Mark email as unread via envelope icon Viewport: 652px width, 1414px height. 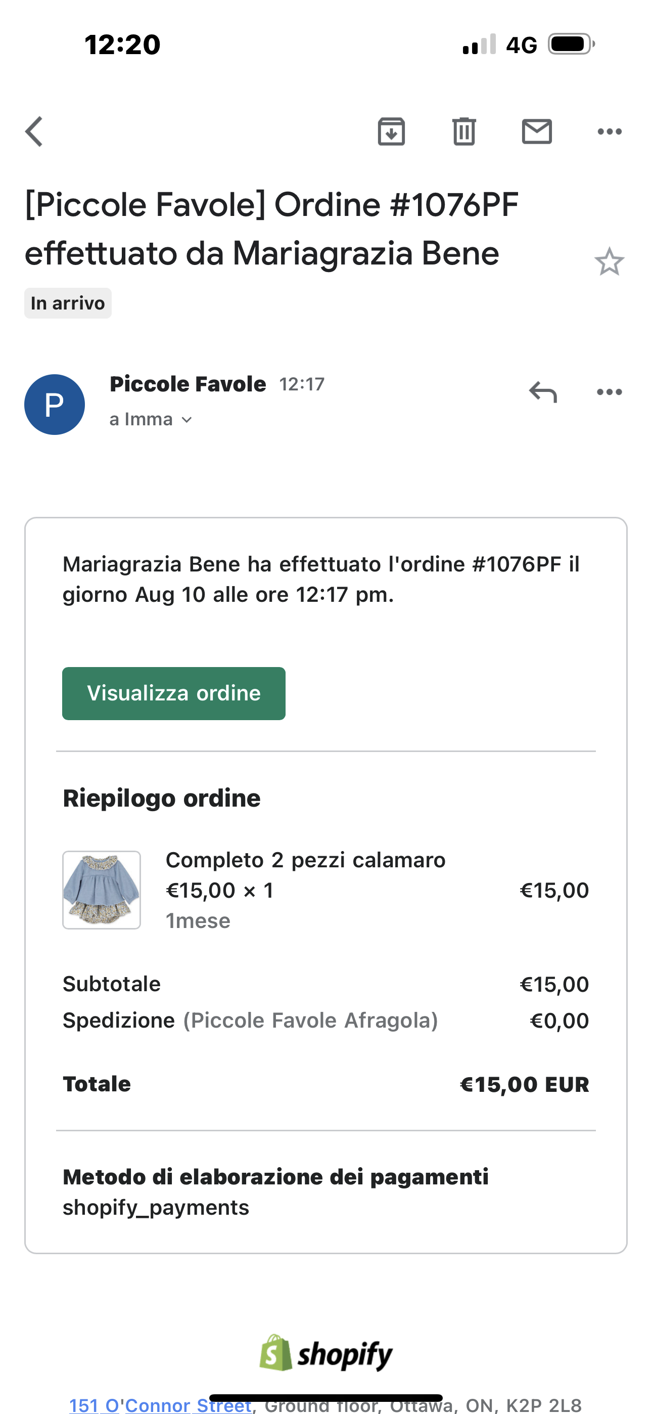click(537, 131)
